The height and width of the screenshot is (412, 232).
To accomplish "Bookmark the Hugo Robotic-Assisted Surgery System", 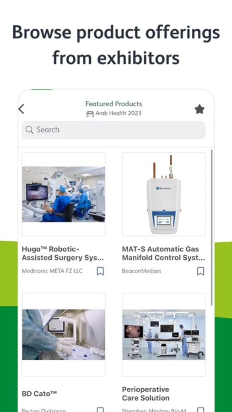I will tap(100, 271).
